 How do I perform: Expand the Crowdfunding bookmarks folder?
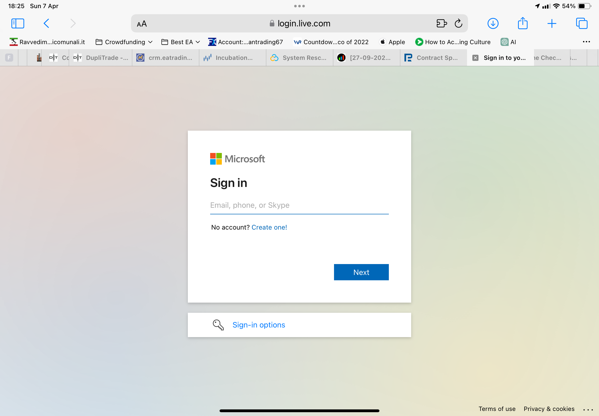pyautogui.click(x=124, y=42)
